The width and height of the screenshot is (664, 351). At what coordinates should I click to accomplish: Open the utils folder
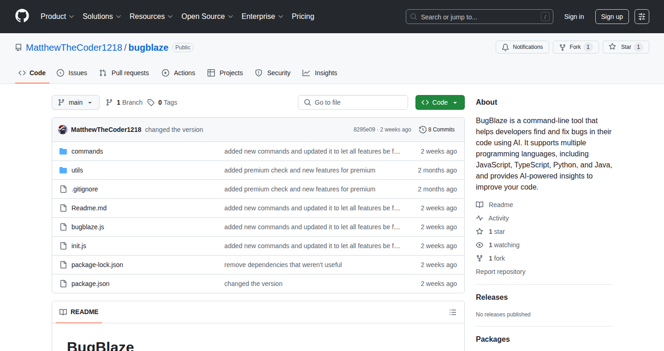pos(77,170)
